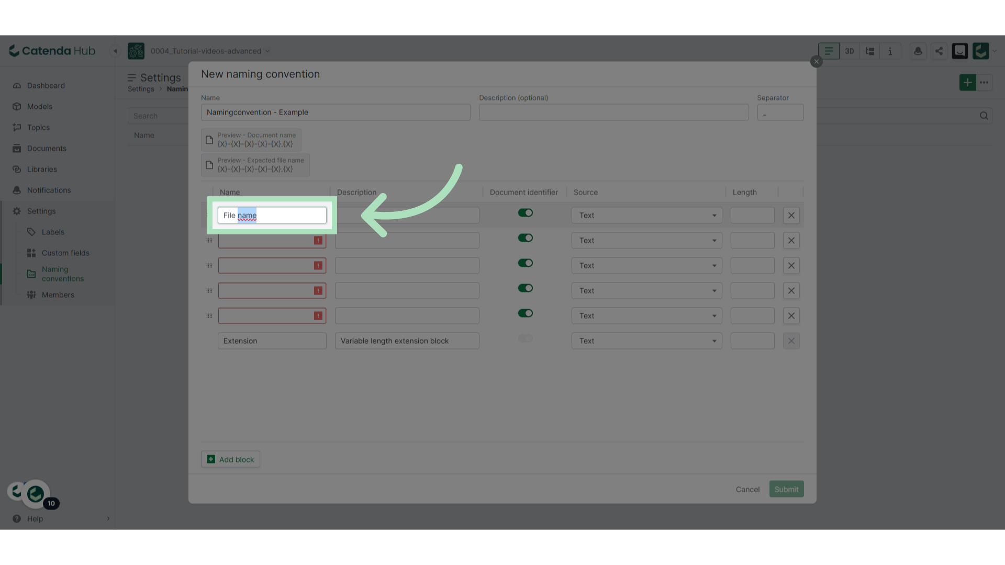Open the project name dropdown

coord(210,51)
